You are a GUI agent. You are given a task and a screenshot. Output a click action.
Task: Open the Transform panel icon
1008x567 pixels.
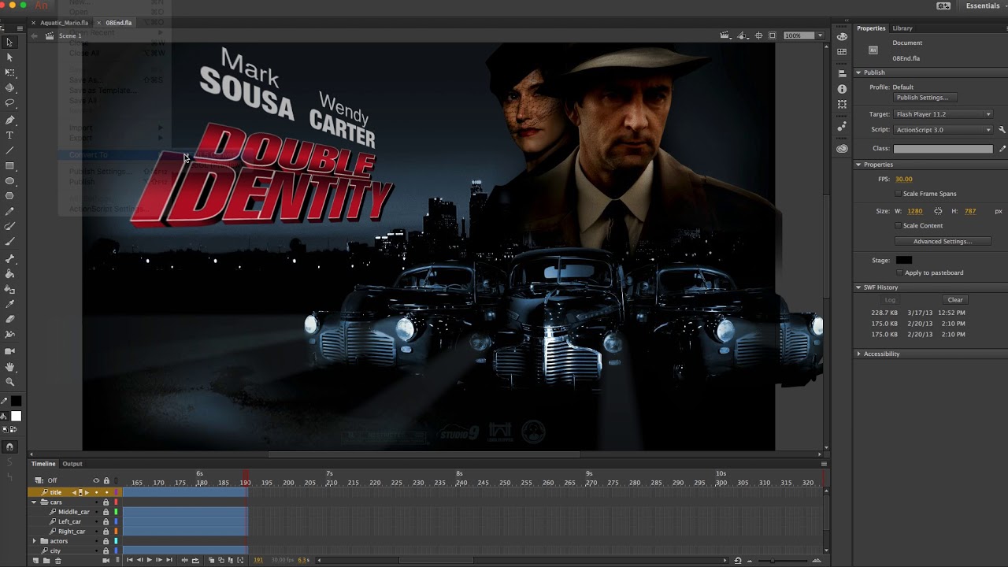click(x=842, y=104)
